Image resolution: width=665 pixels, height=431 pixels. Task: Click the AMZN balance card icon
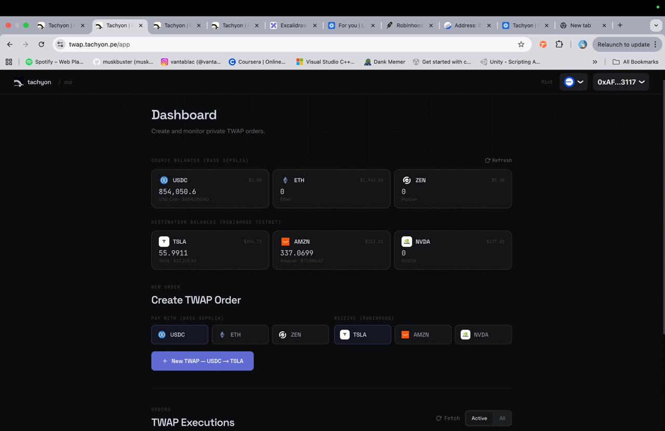(285, 242)
